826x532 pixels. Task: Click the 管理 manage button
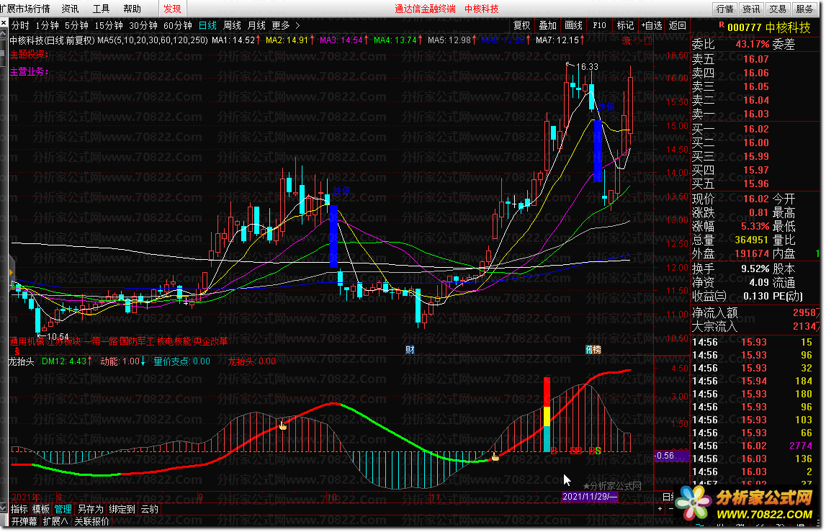[63, 510]
